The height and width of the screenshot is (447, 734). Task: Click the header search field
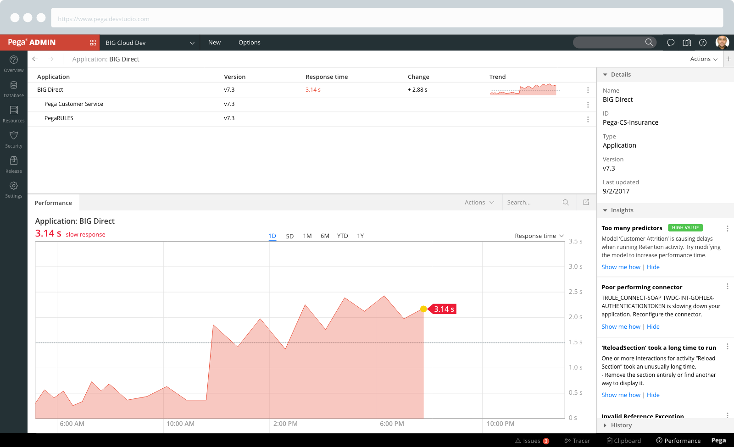[614, 42]
